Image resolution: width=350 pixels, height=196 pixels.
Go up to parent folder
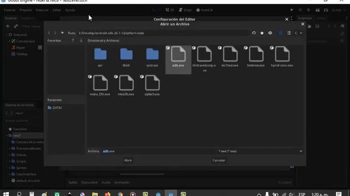coord(62,33)
